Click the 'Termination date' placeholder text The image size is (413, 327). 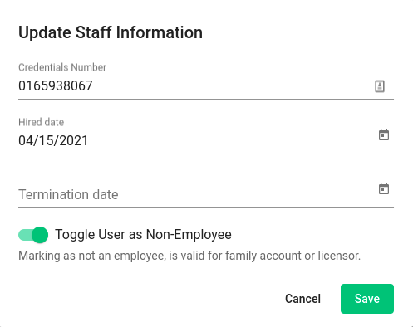[x=68, y=194]
